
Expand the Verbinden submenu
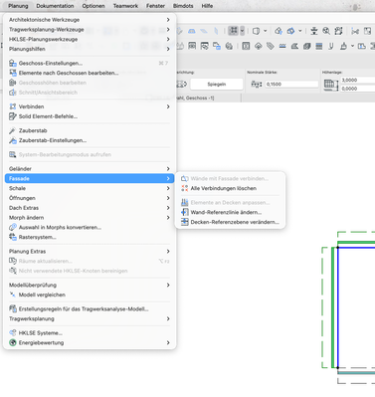(90, 106)
